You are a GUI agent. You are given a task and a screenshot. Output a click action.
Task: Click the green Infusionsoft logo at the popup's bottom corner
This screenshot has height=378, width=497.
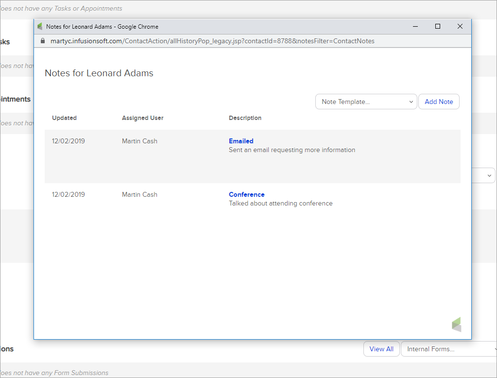[456, 324]
